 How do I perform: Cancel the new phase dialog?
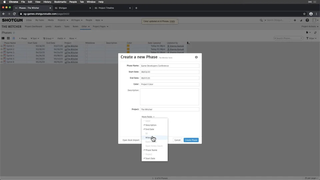click(x=177, y=140)
